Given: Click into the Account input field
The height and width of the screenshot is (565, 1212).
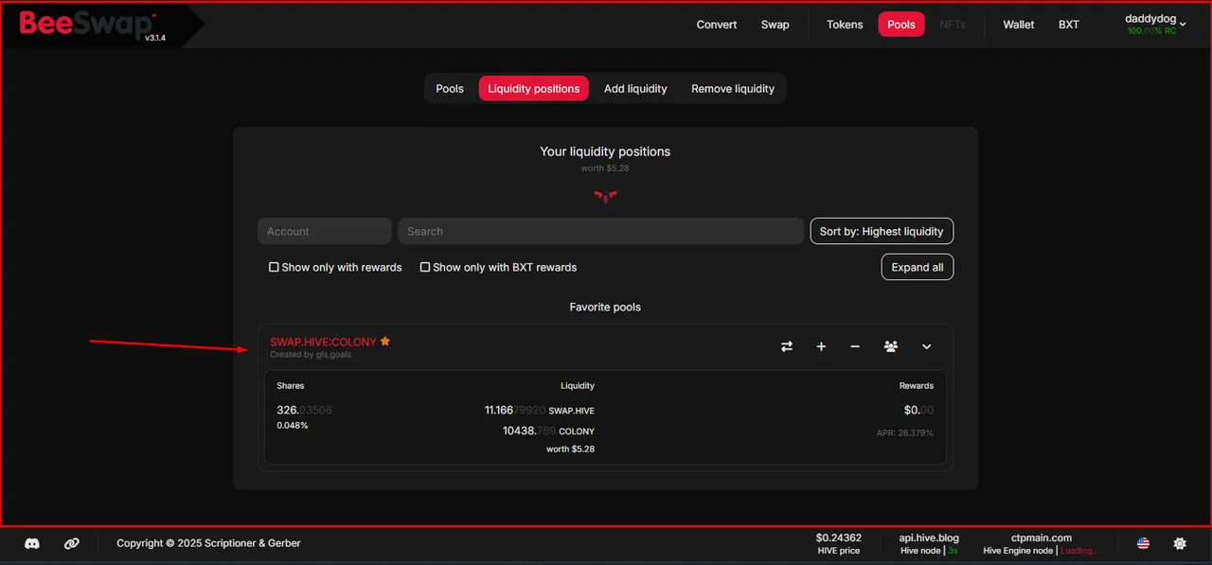Looking at the screenshot, I should click(x=325, y=231).
